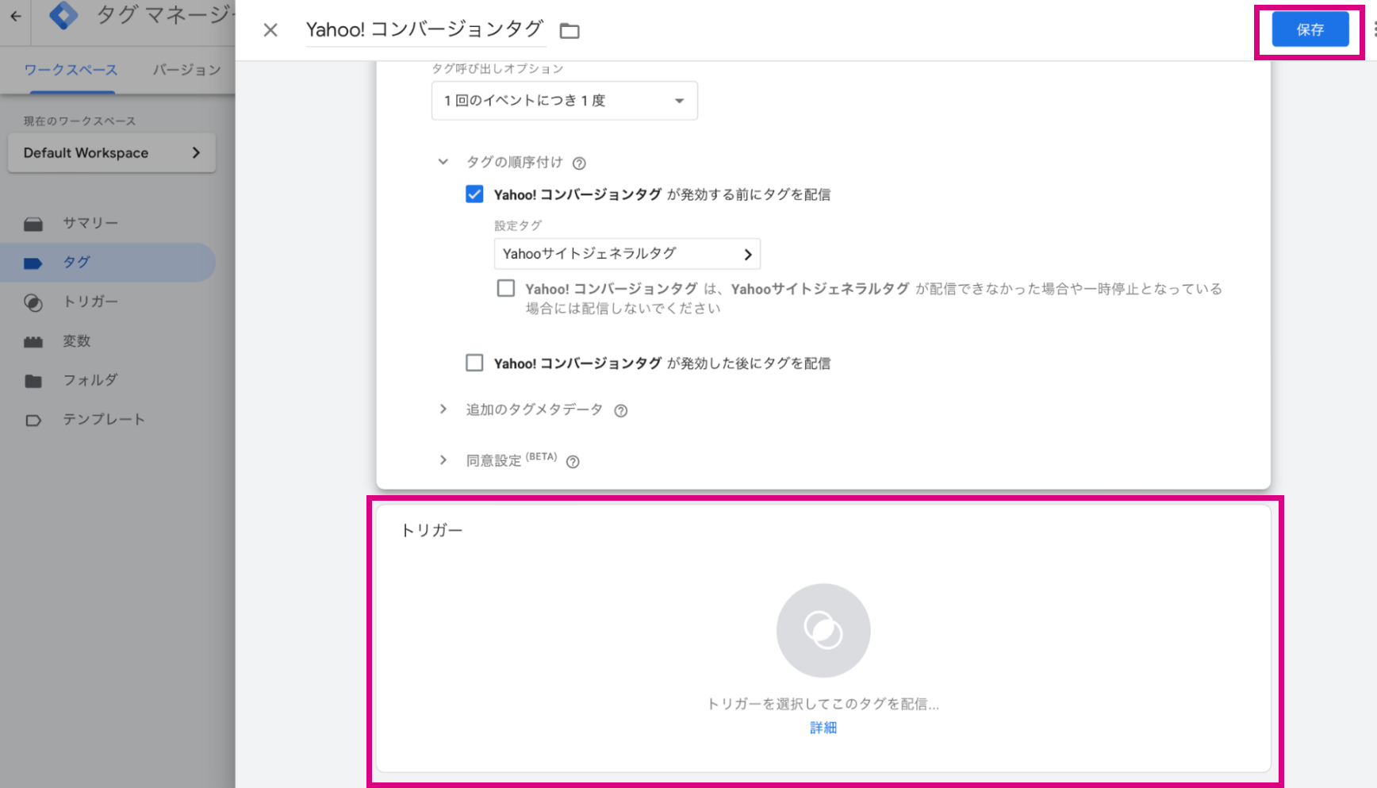The height and width of the screenshot is (788, 1377).
Task: Expand 追加のタグメタデータ section
Action: (x=443, y=409)
